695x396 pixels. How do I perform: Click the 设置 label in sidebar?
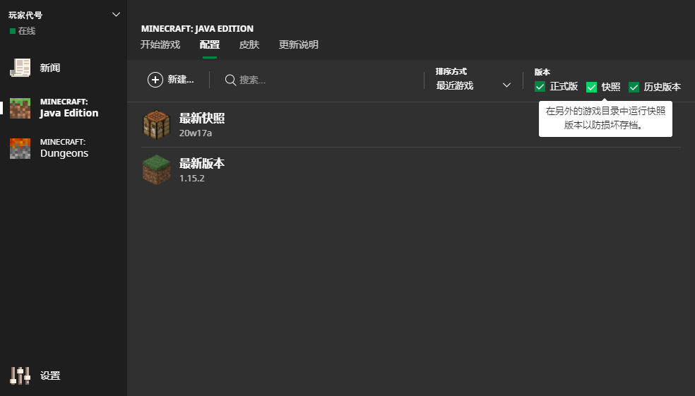coord(50,376)
